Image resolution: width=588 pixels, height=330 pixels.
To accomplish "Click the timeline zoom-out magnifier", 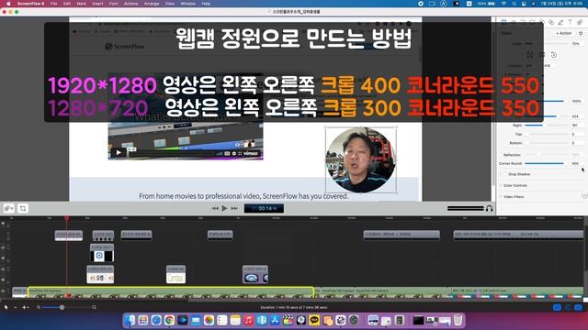I will pyautogui.click(x=39, y=307).
